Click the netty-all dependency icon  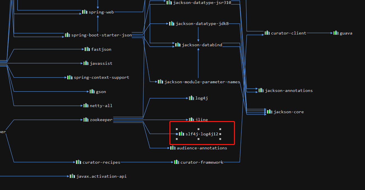coord(85,105)
